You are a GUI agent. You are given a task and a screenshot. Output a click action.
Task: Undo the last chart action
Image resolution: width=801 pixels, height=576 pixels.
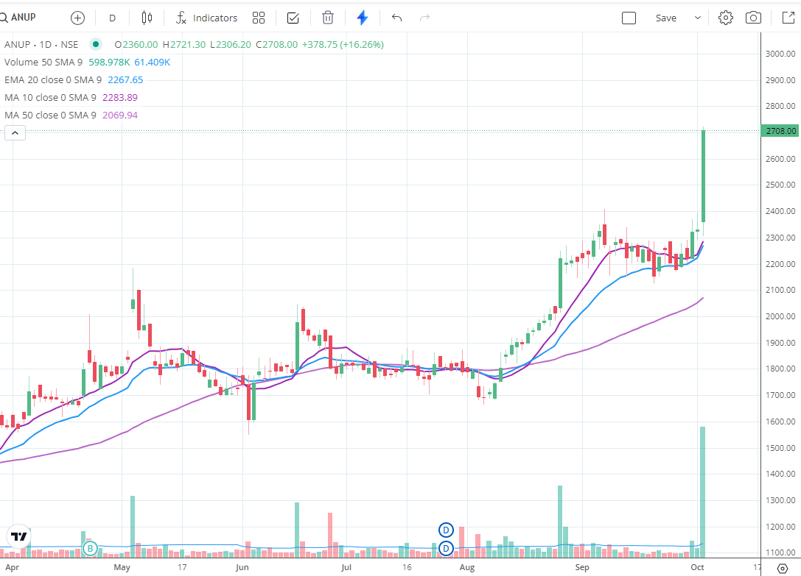pos(396,18)
